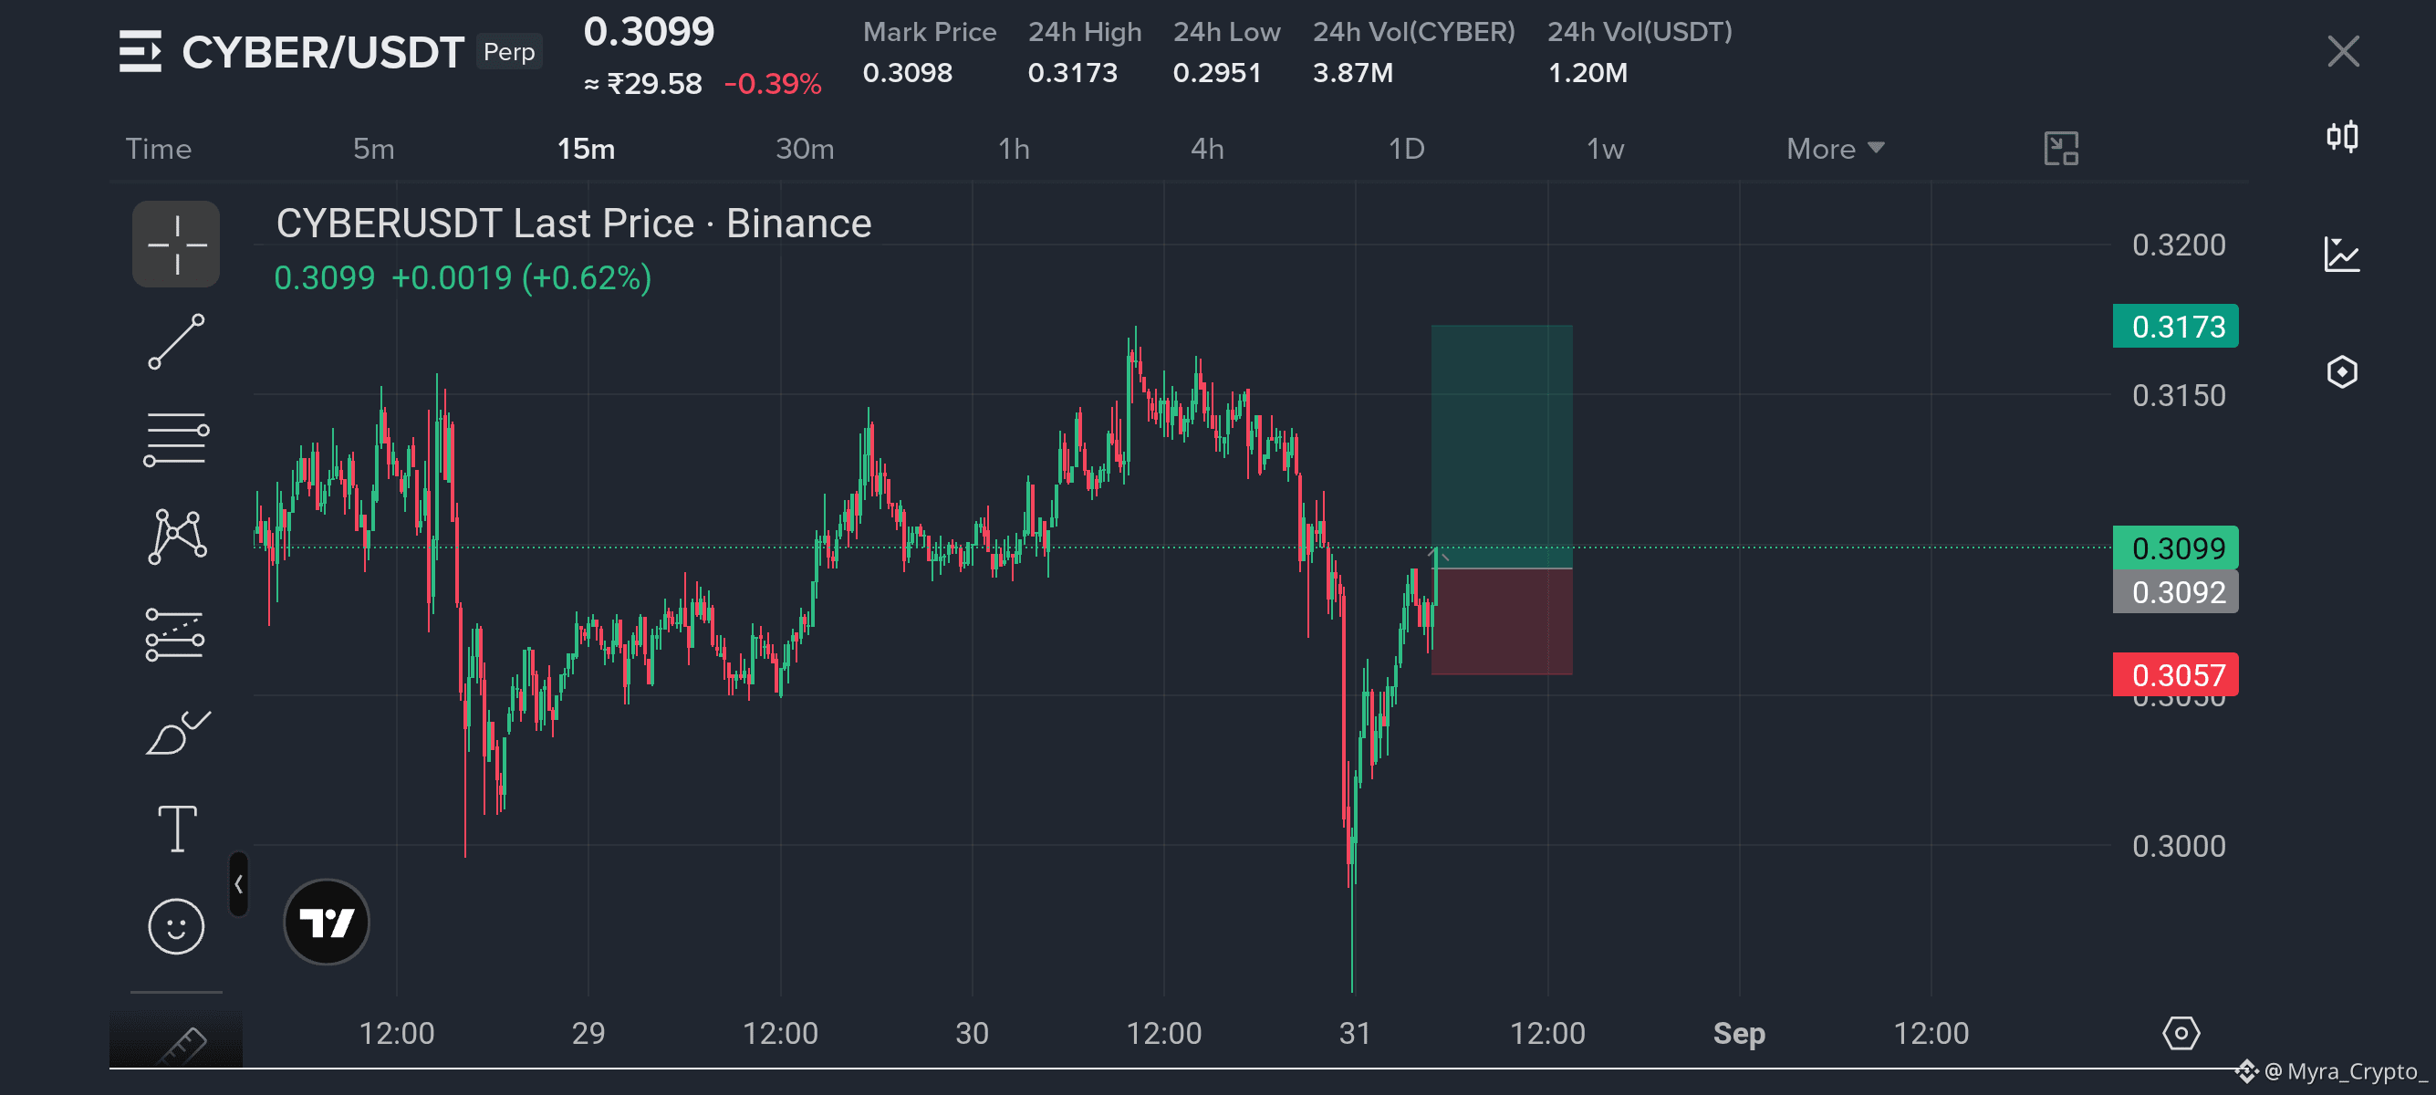
Task: Click the green 0.3099 current price label
Action: pos(2175,547)
